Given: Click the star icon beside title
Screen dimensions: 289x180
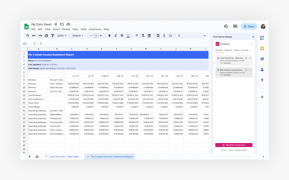Looking at the screenshot, I should pyautogui.click(x=56, y=24).
